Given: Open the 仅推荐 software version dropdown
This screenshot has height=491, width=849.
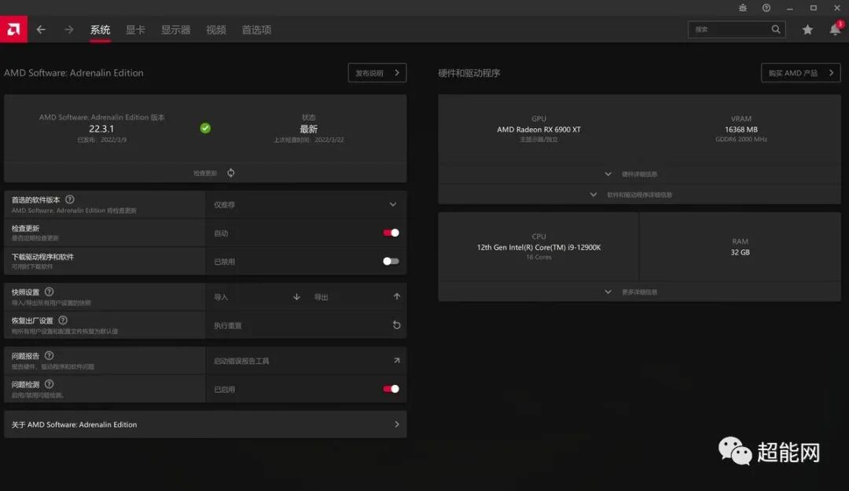Looking at the screenshot, I should tap(306, 204).
